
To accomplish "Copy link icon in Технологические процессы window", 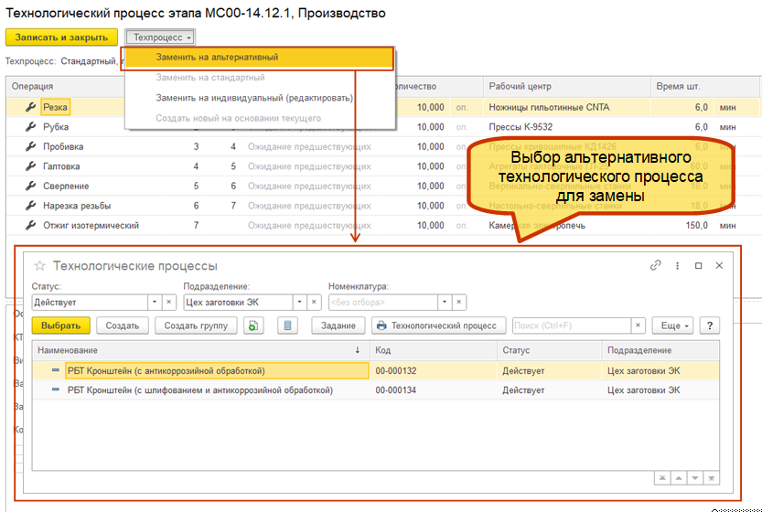I will [x=656, y=265].
